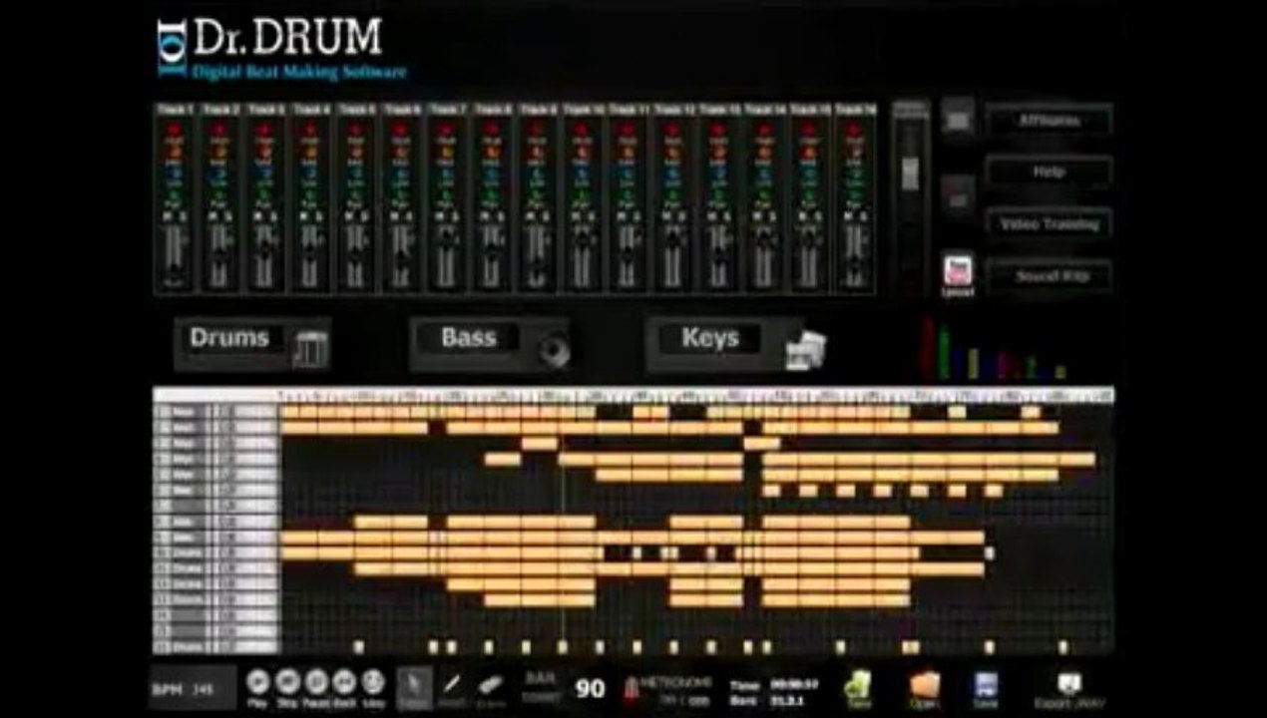The image size is (1267, 718).
Task: Click the pink Upload icon
Action: point(958,272)
